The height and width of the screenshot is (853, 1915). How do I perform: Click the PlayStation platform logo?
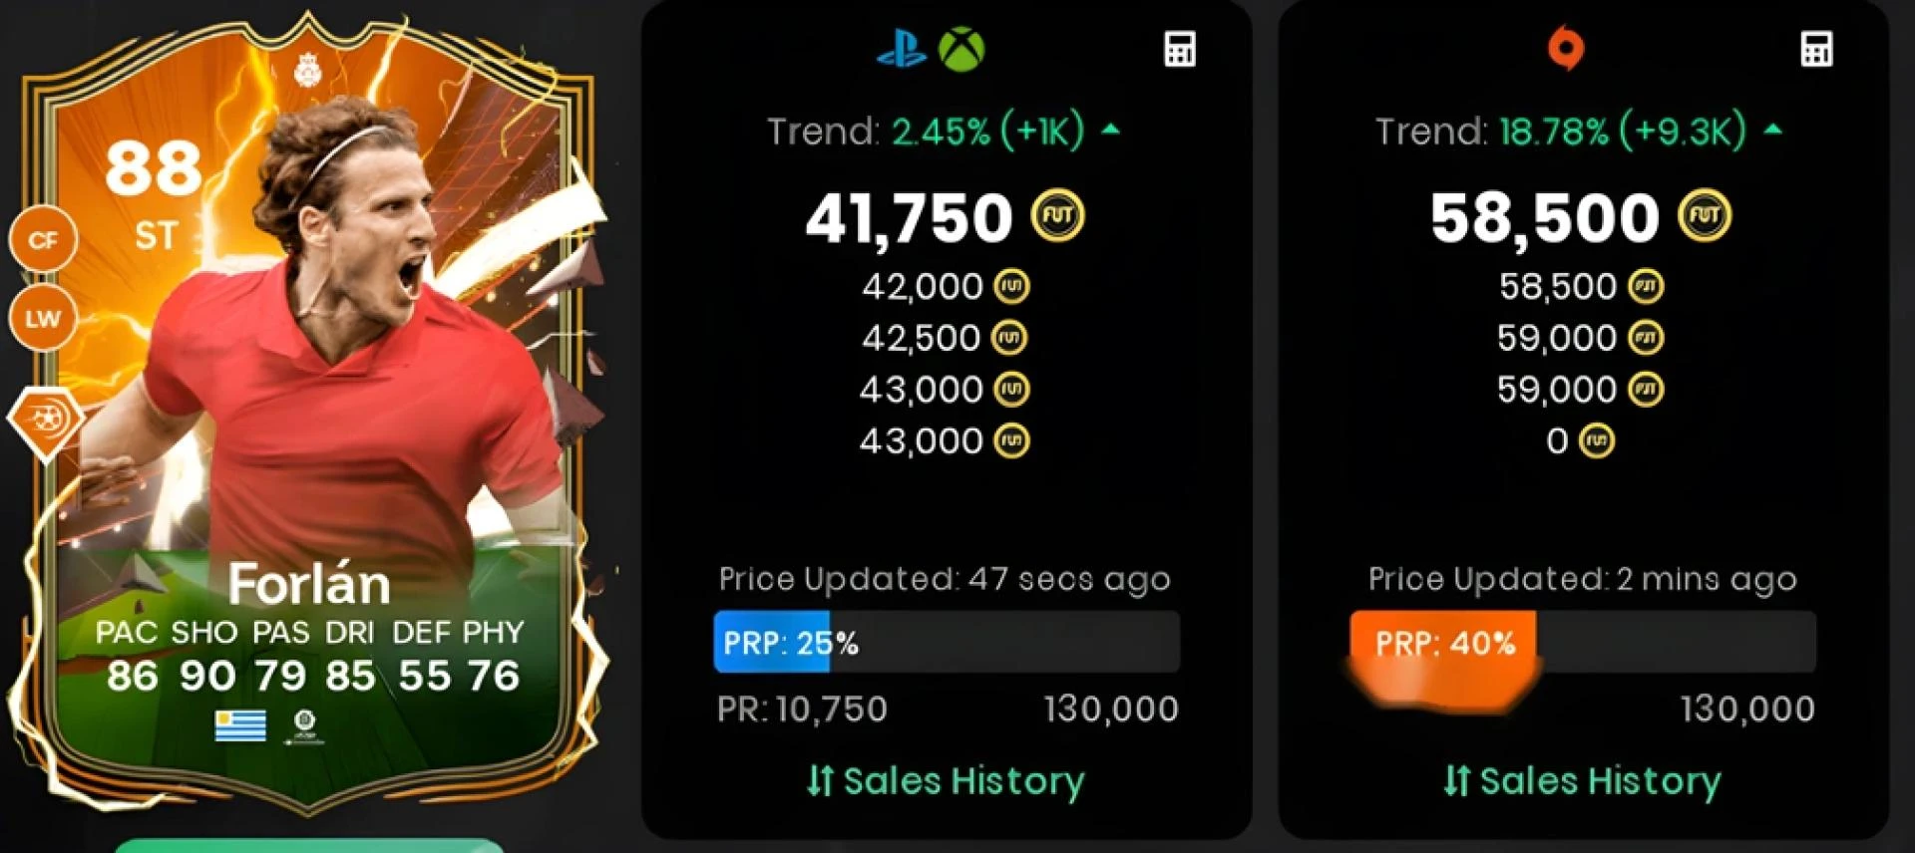tap(902, 49)
